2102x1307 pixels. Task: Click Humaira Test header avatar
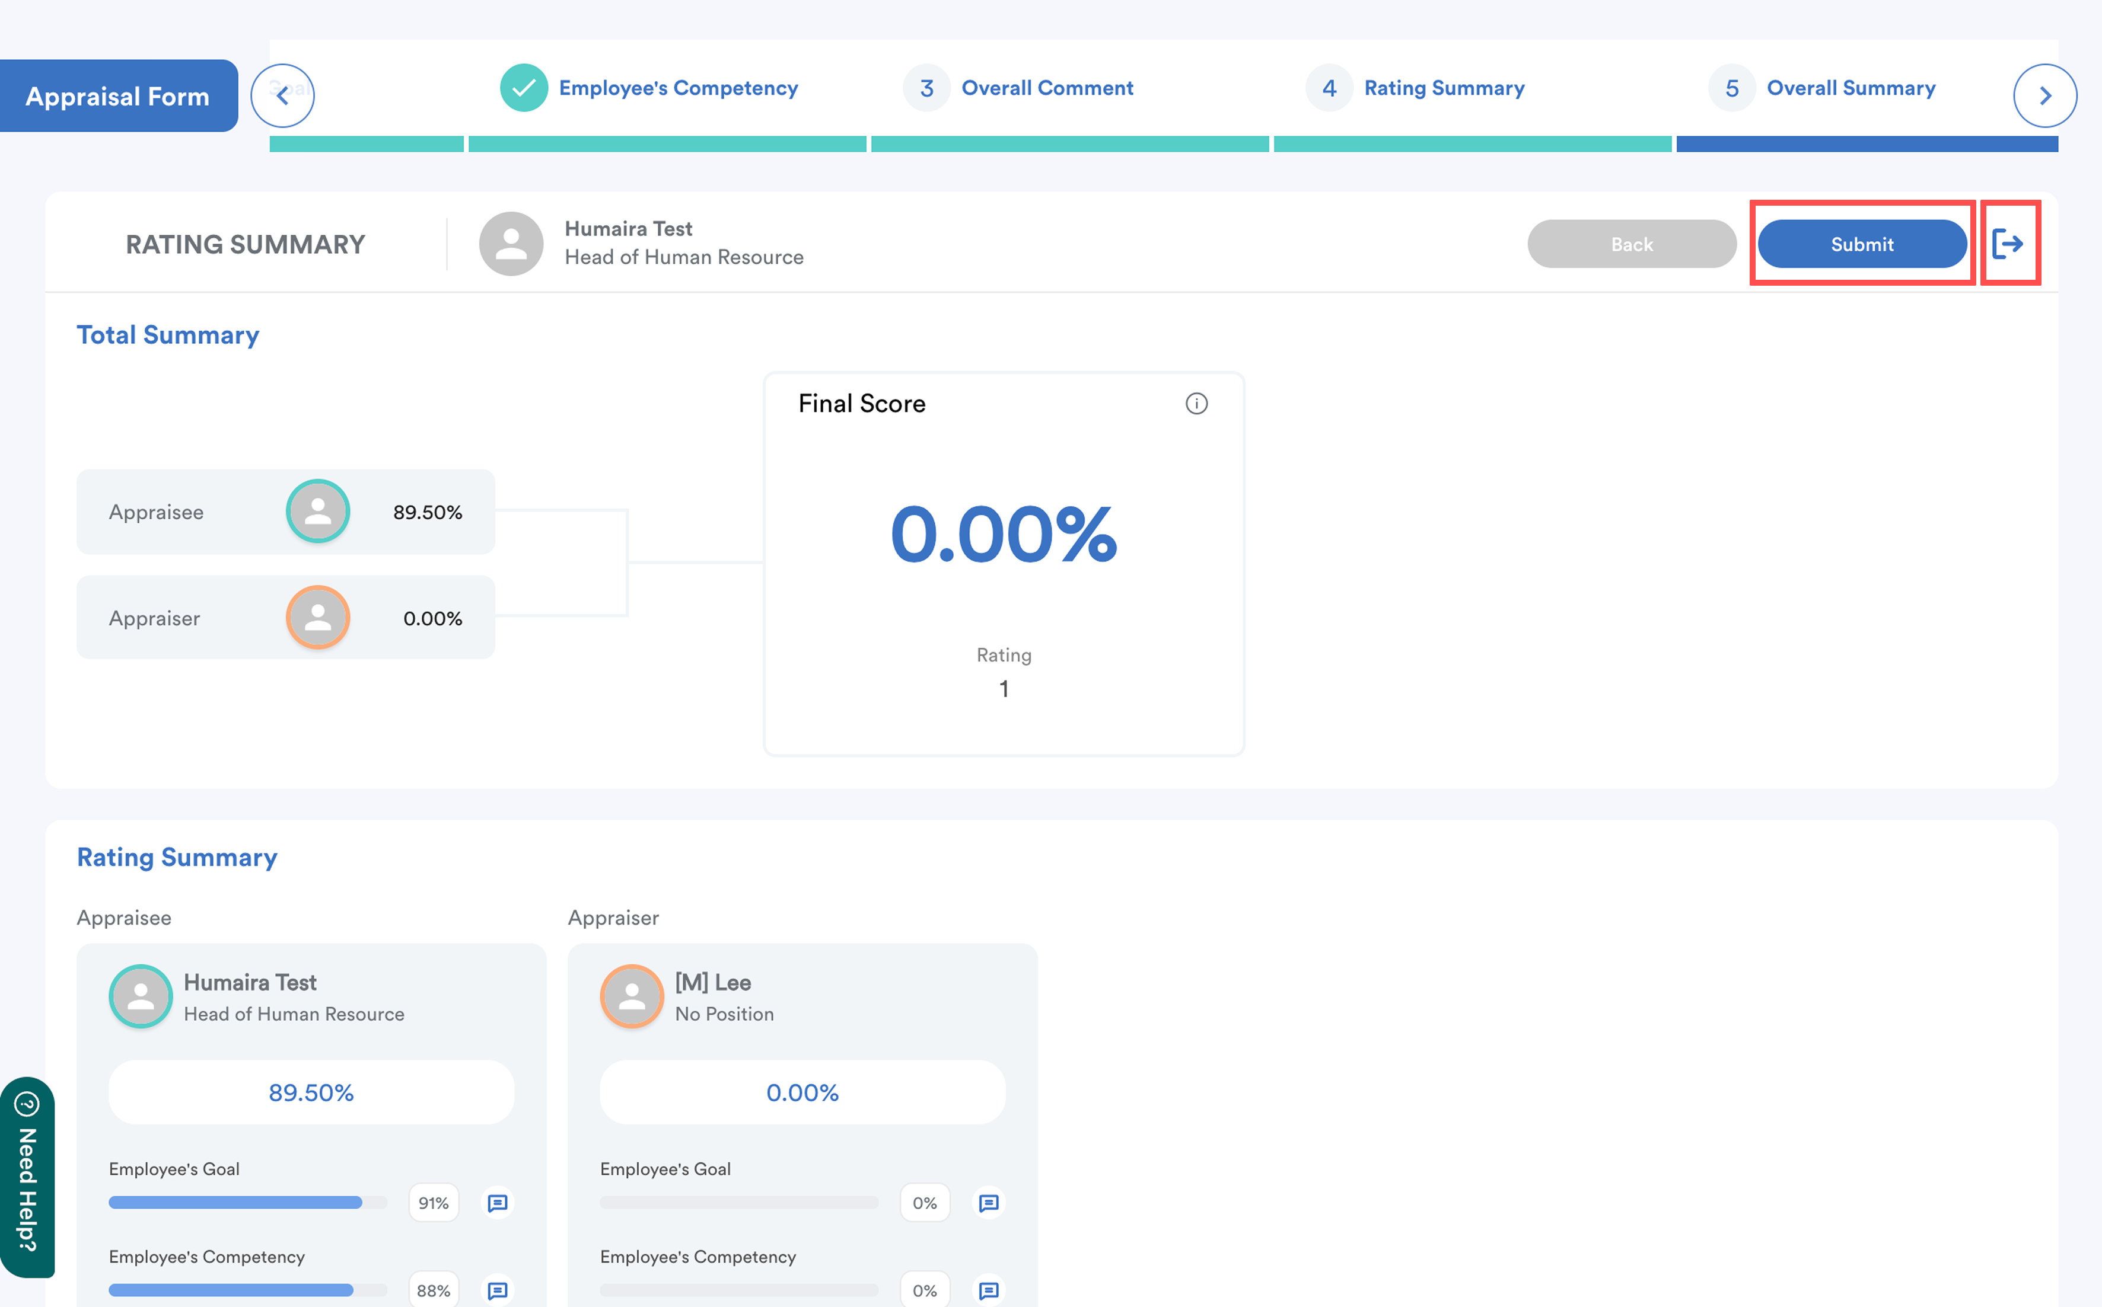tap(511, 244)
